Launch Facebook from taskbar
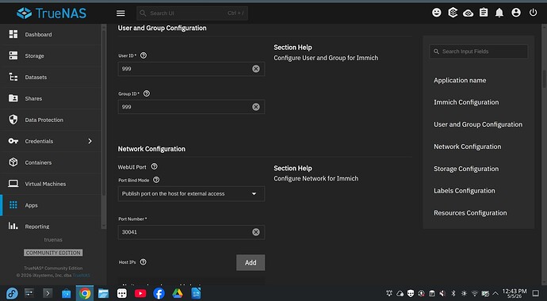 click(x=159, y=293)
